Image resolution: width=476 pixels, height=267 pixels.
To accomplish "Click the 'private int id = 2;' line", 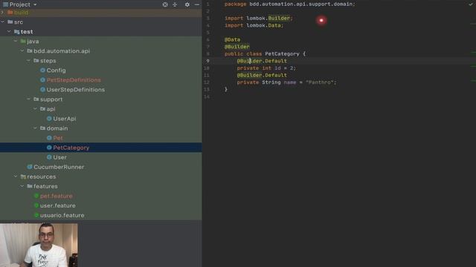I will point(266,68).
